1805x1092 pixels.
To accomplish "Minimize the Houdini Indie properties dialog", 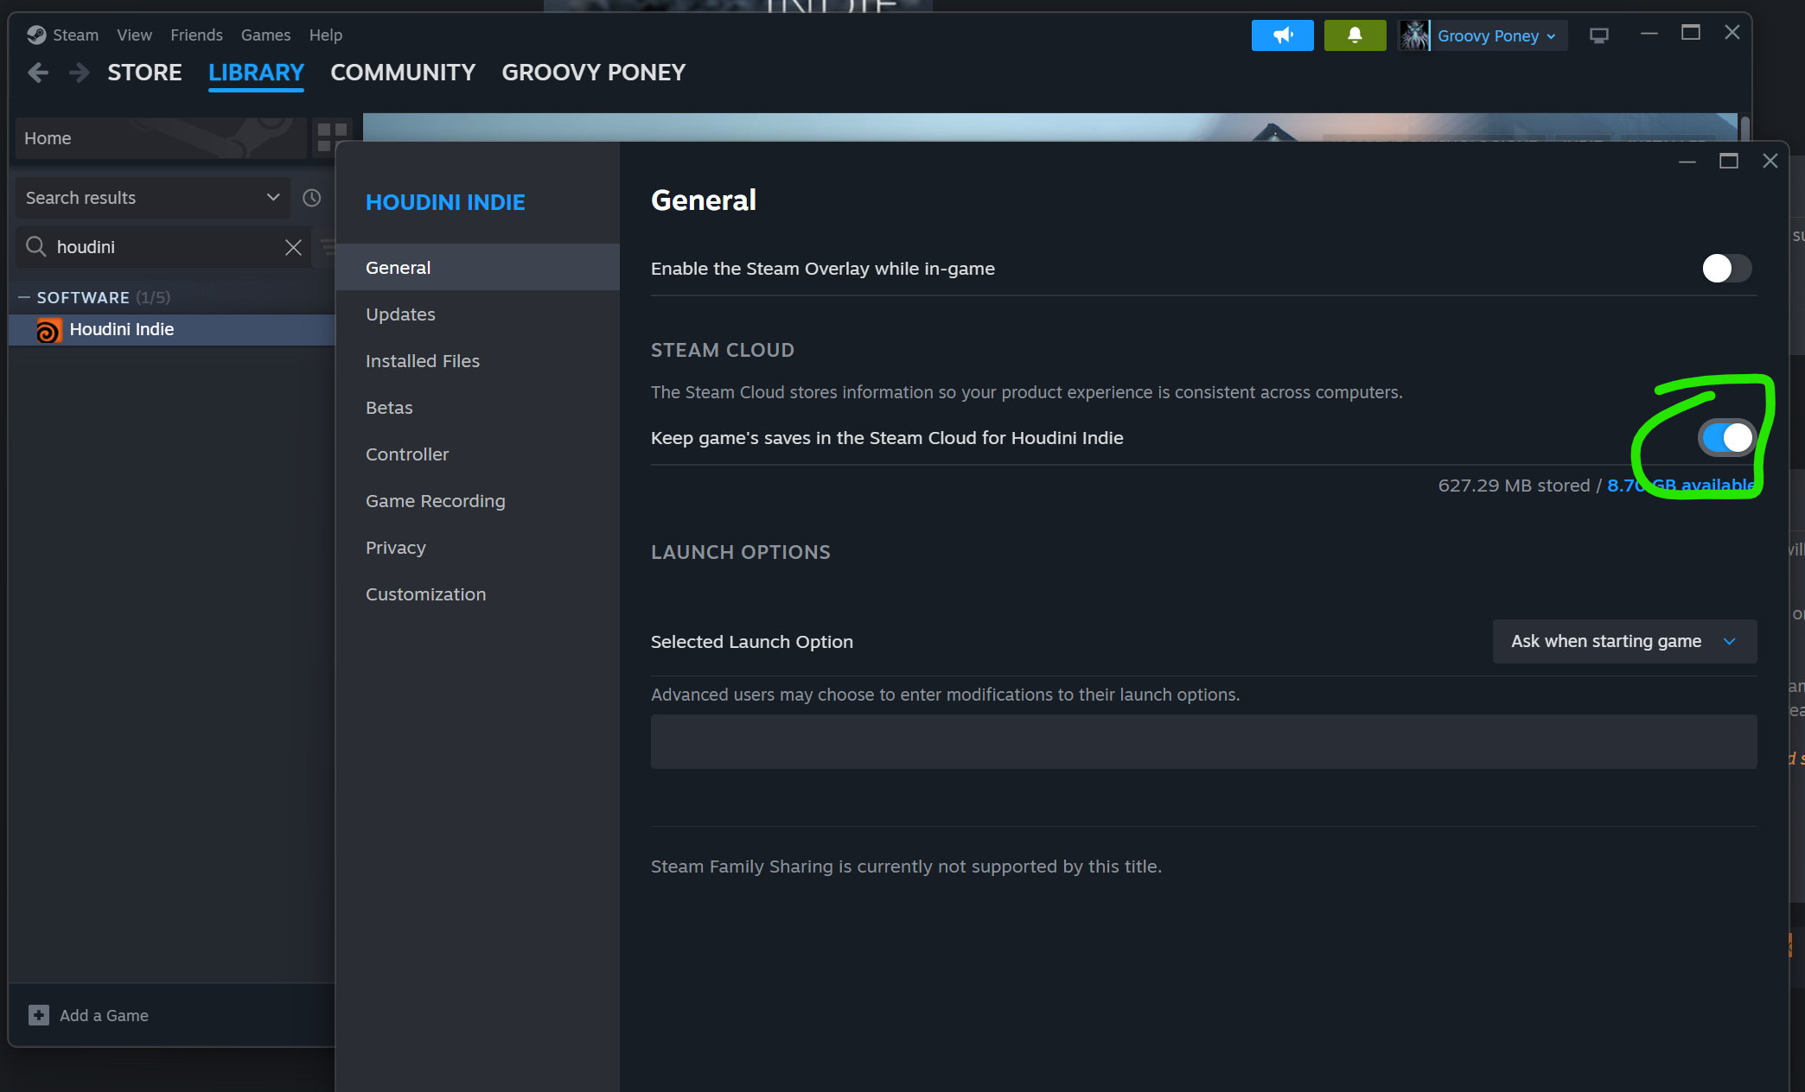I will (x=1687, y=162).
